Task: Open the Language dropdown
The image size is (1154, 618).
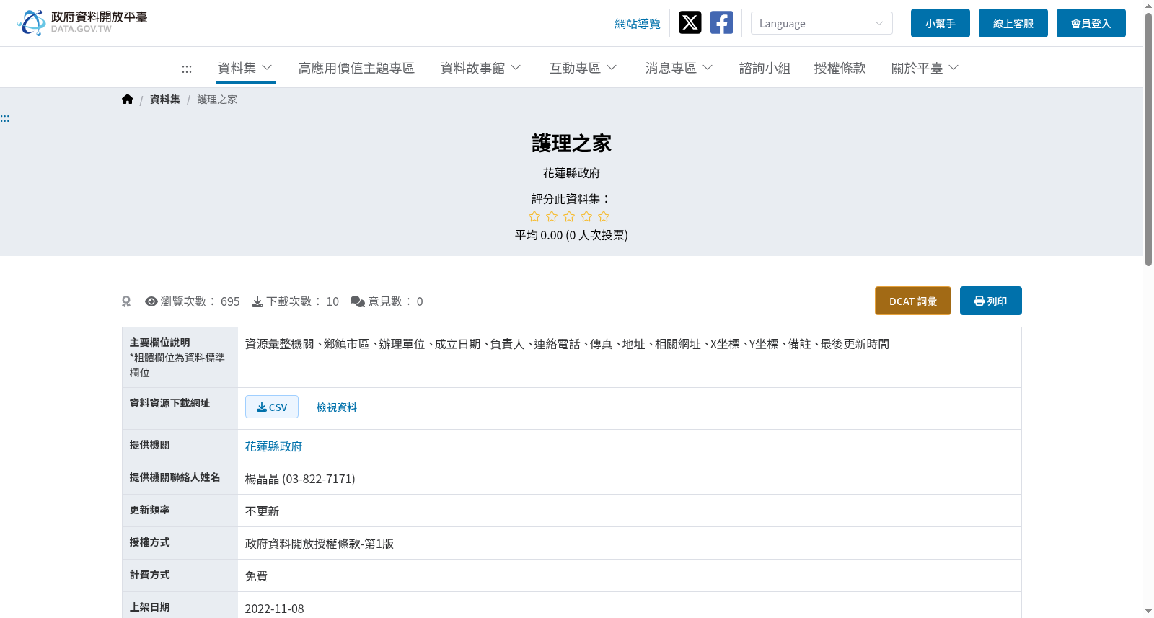Action: click(x=822, y=23)
